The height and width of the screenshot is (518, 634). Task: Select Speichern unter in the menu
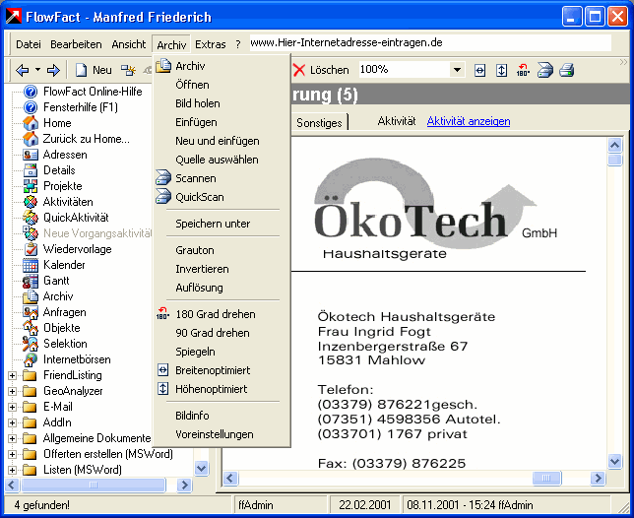click(x=213, y=224)
